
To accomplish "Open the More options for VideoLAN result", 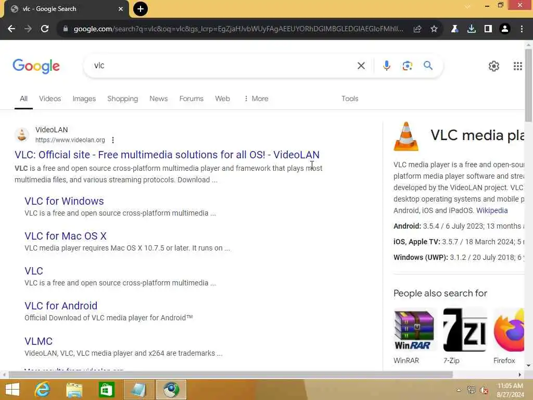I will (x=113, y=140).
